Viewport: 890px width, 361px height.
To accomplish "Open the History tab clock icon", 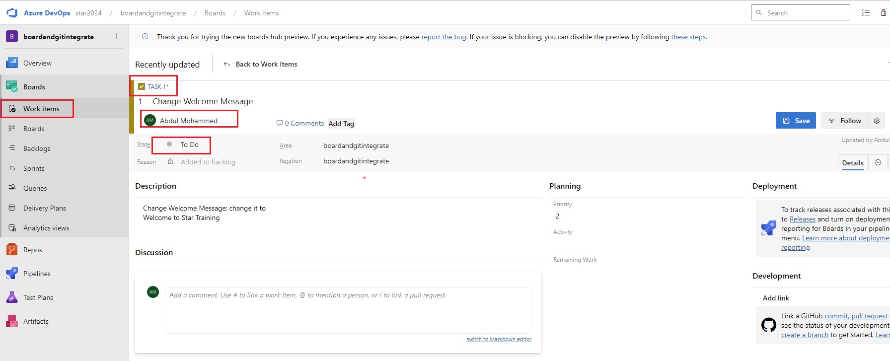I will (x=878, y=162).
